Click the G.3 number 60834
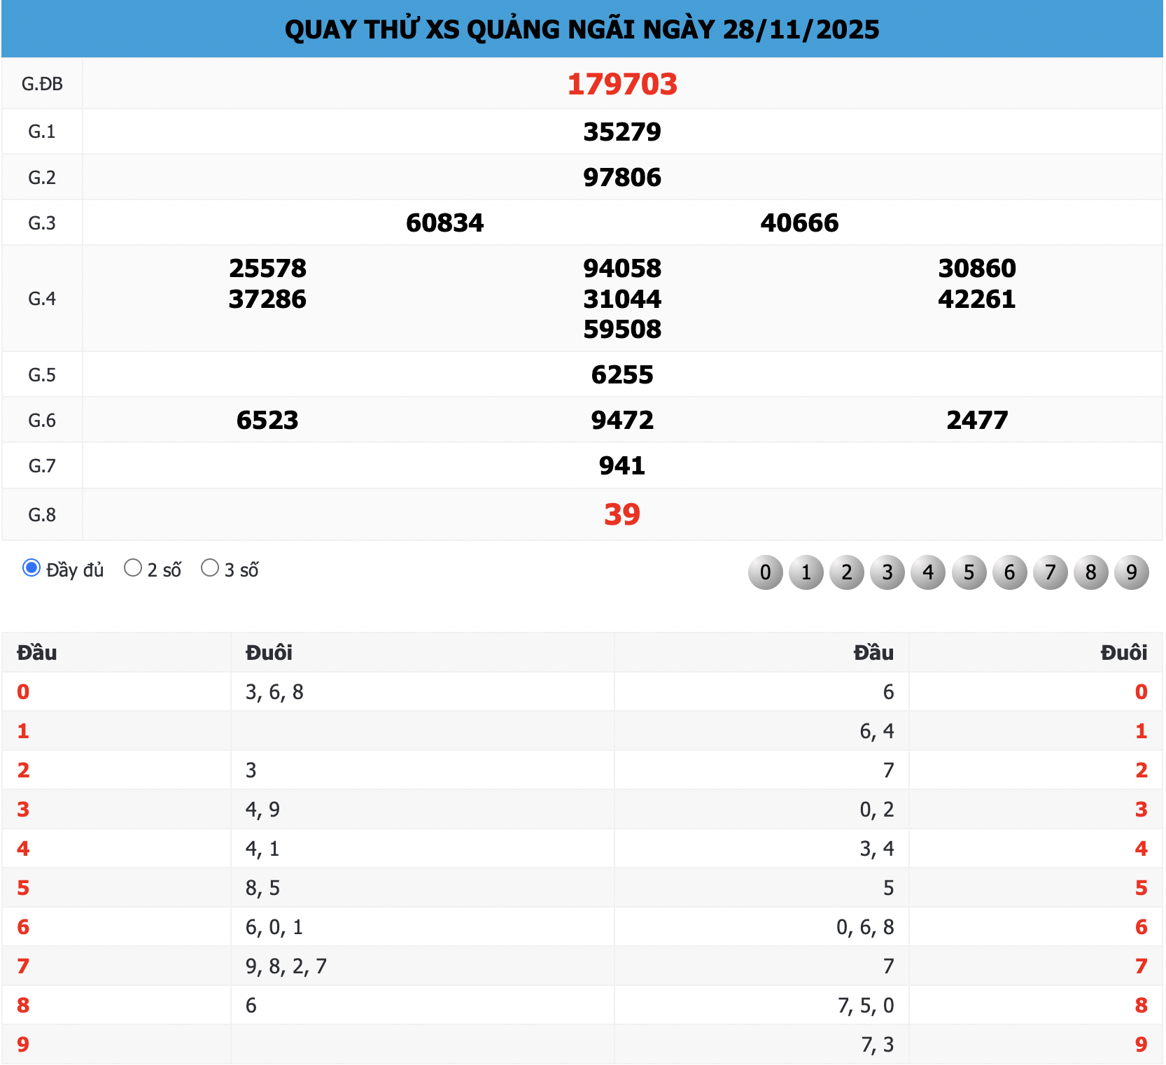The image size is (1166, 1065). (445, 223)
